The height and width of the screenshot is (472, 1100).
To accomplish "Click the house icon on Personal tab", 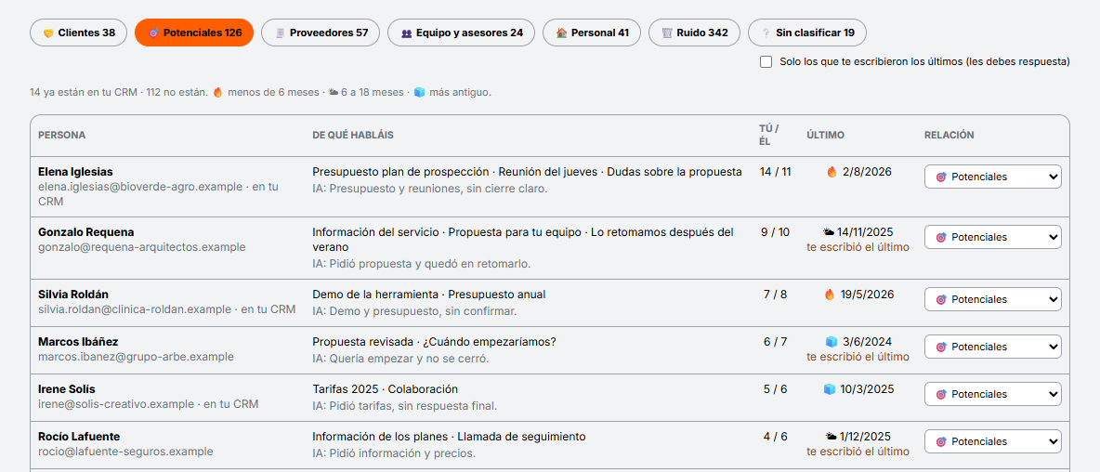I will tap(561, 33).
